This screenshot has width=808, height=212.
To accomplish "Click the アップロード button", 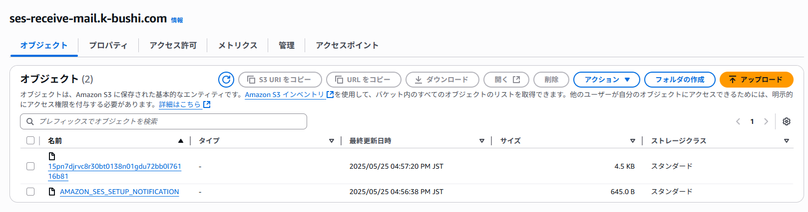I will pos(757,80).
